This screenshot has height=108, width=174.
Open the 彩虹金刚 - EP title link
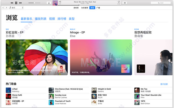[15, 33]
